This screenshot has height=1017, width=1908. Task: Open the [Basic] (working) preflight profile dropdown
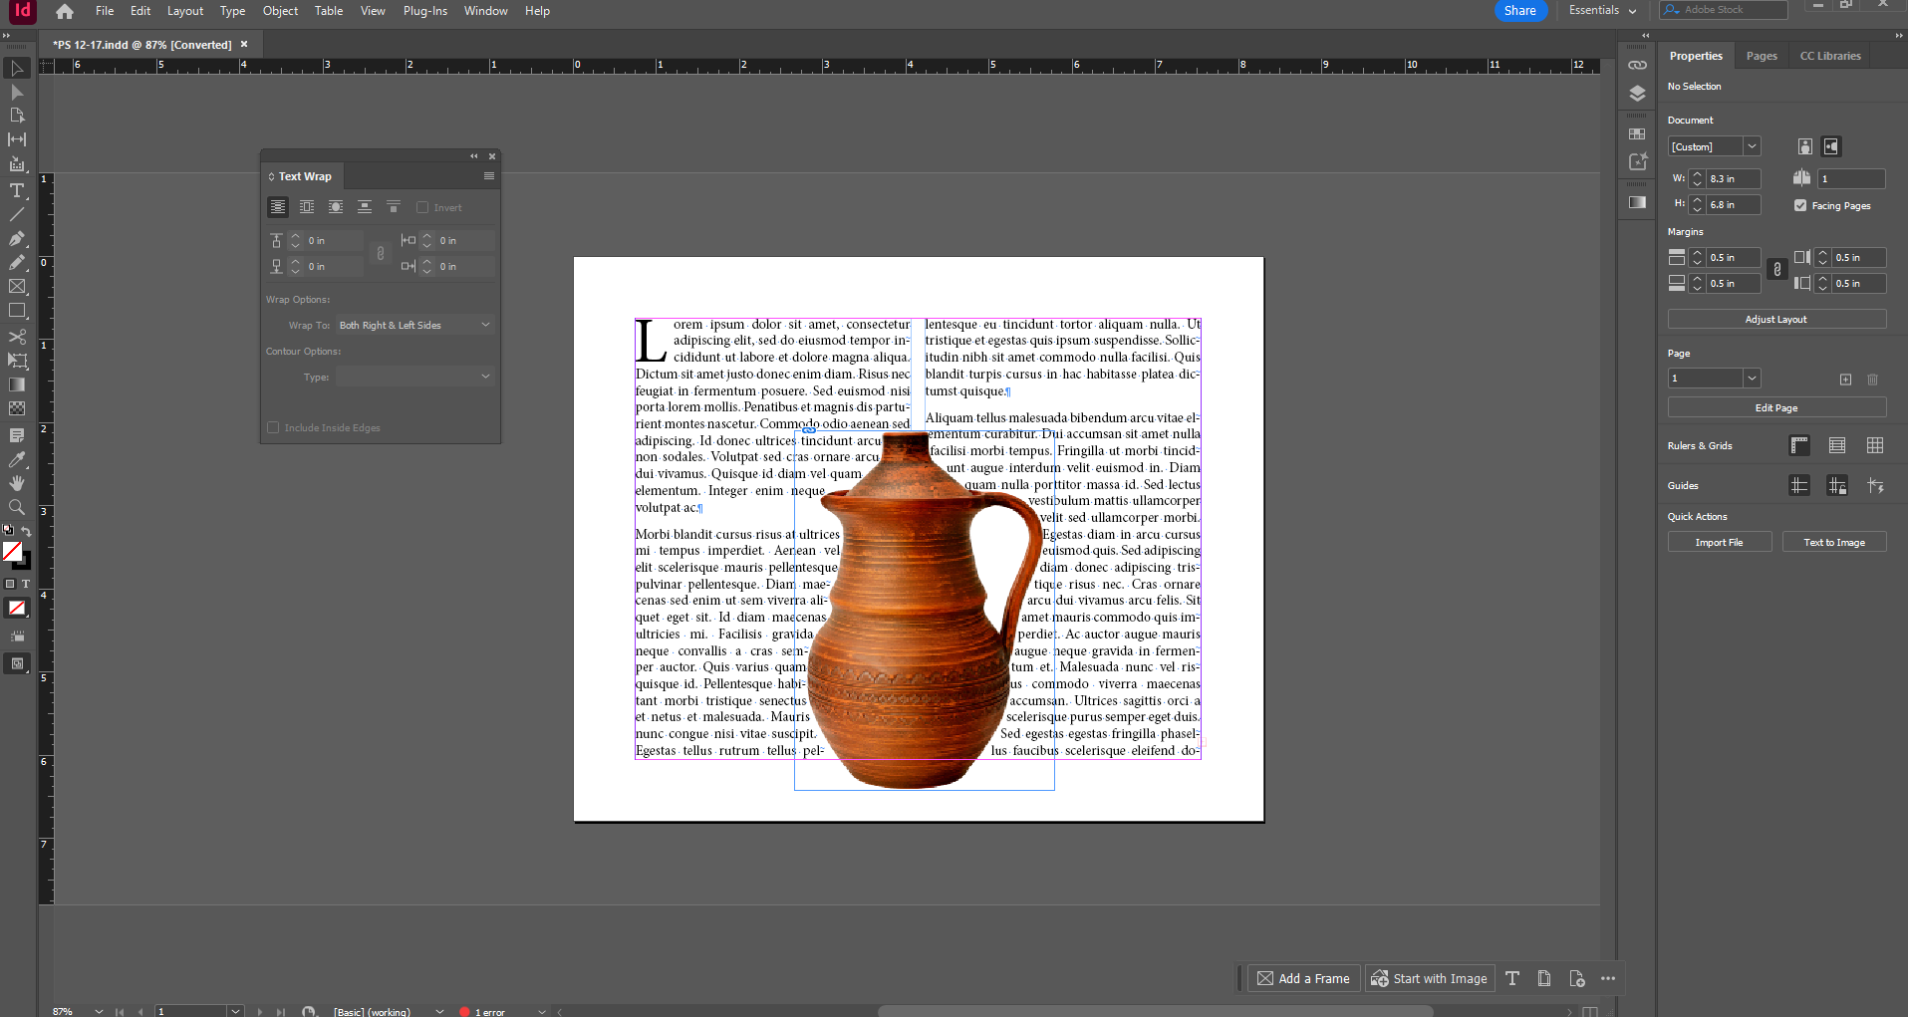(439, 1011)
